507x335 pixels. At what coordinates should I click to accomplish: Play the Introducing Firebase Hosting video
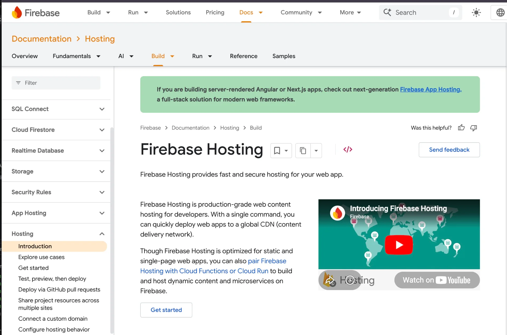(x=399, y=245)
